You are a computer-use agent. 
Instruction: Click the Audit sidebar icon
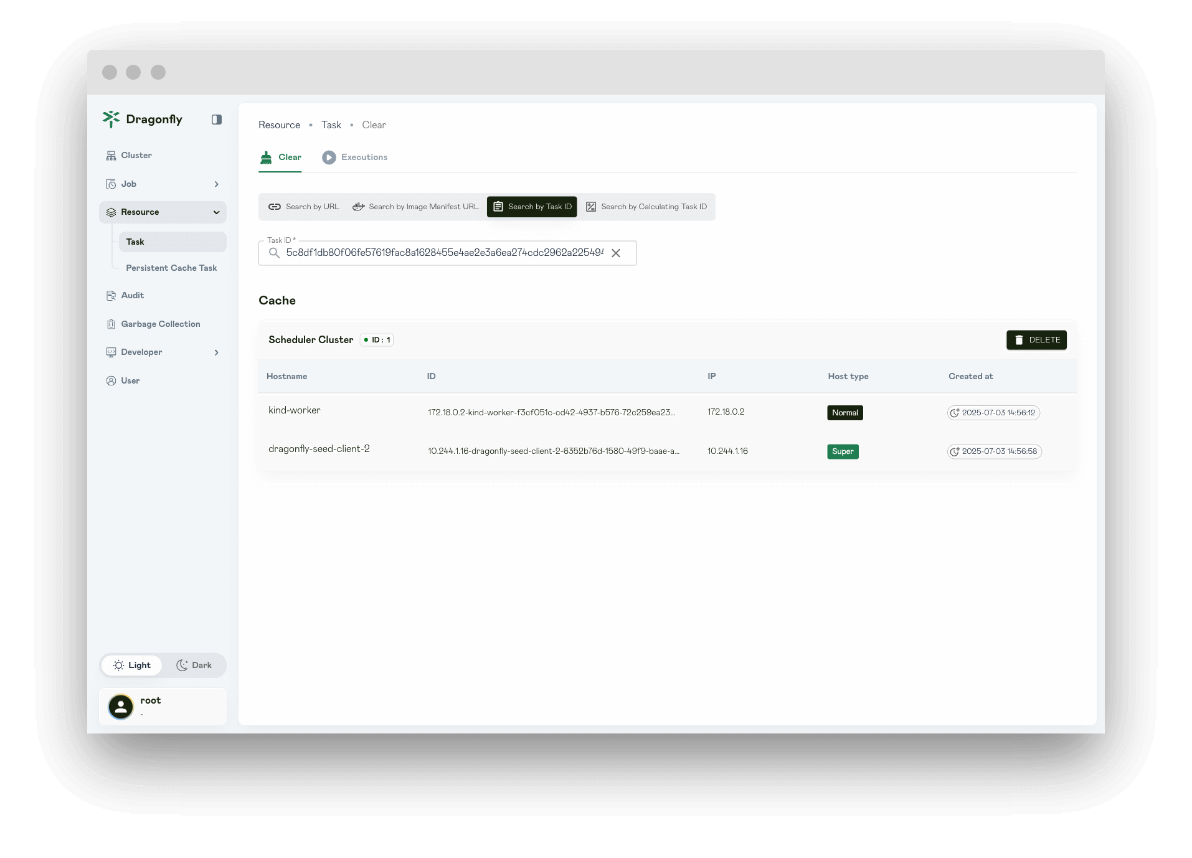coord(111,295)
